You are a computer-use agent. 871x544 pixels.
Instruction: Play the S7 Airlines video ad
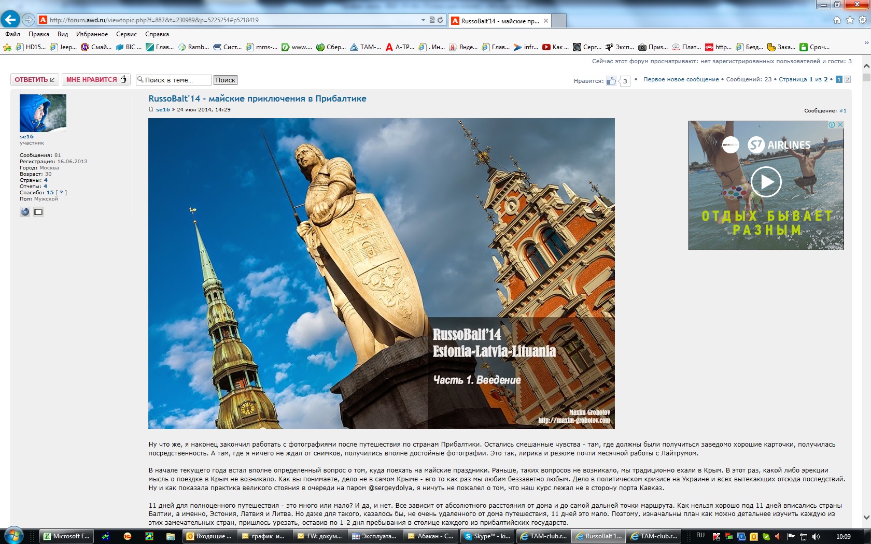[x=766, y=182]
